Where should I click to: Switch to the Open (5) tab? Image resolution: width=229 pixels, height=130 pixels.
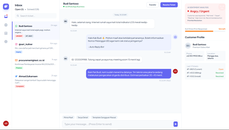[19, 9]
